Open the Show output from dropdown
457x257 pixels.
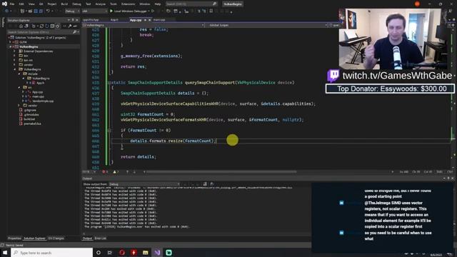click(x=144, y=184)
